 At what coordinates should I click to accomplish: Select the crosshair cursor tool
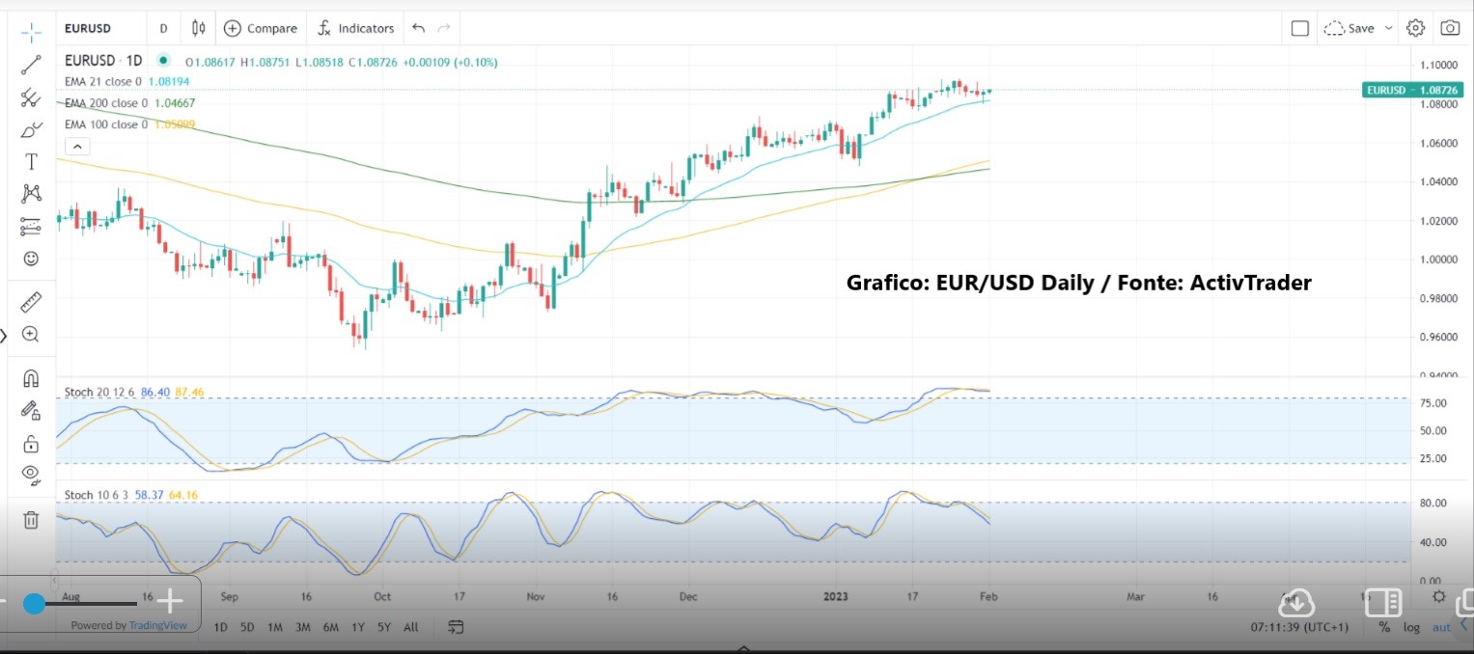[31, 31]
